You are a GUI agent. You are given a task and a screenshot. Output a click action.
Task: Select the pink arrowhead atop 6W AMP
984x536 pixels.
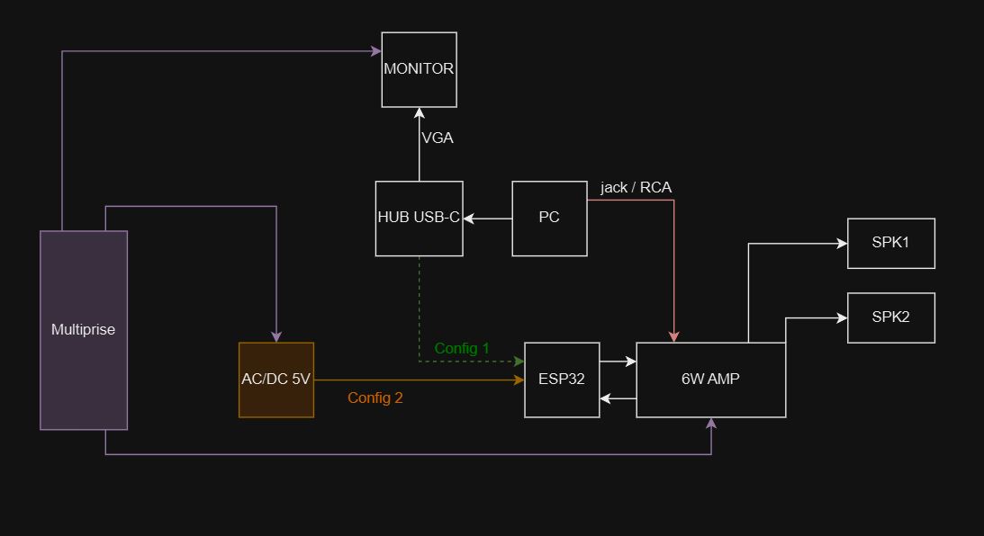tap(673, 336)
